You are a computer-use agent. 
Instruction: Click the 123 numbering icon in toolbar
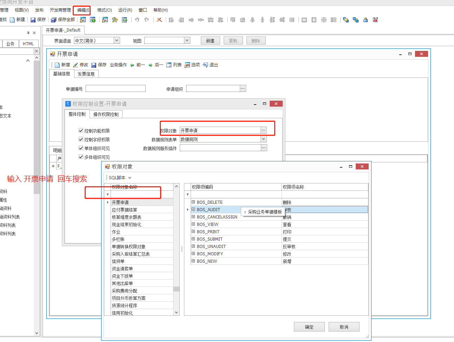375,20
